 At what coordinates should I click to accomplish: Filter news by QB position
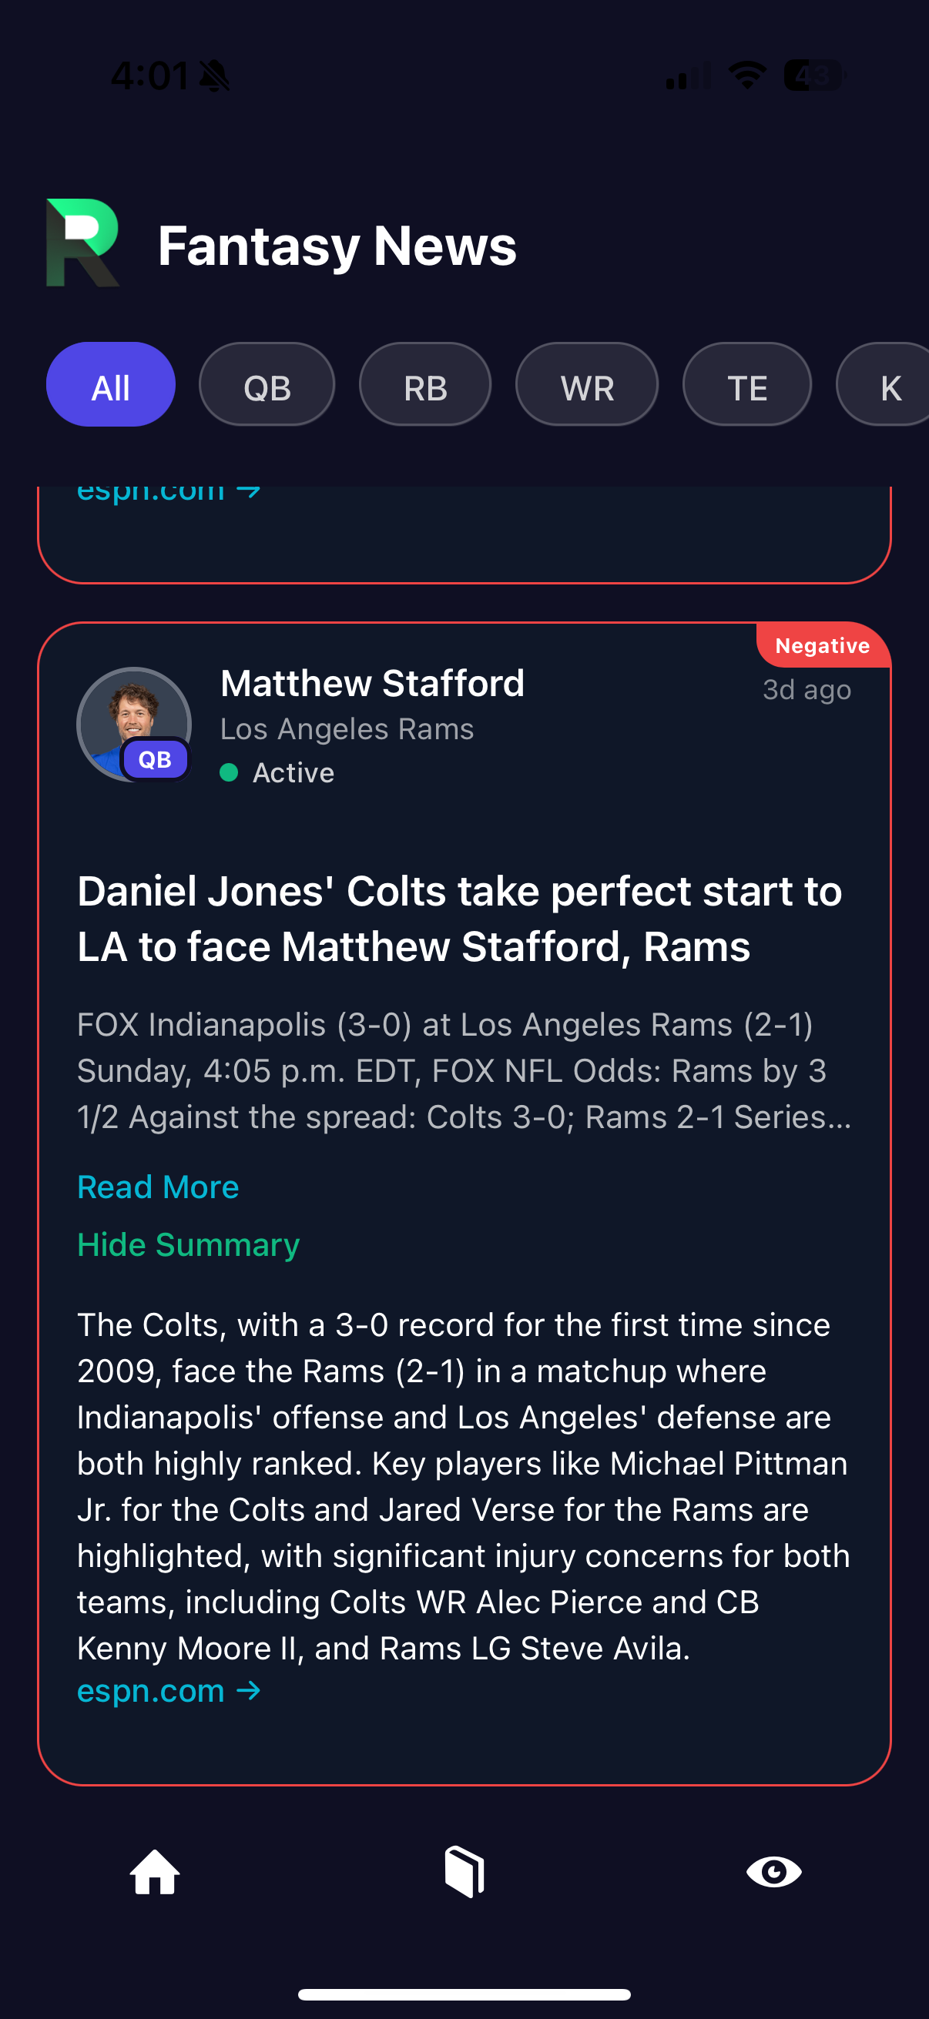click(x=267, y=385)
